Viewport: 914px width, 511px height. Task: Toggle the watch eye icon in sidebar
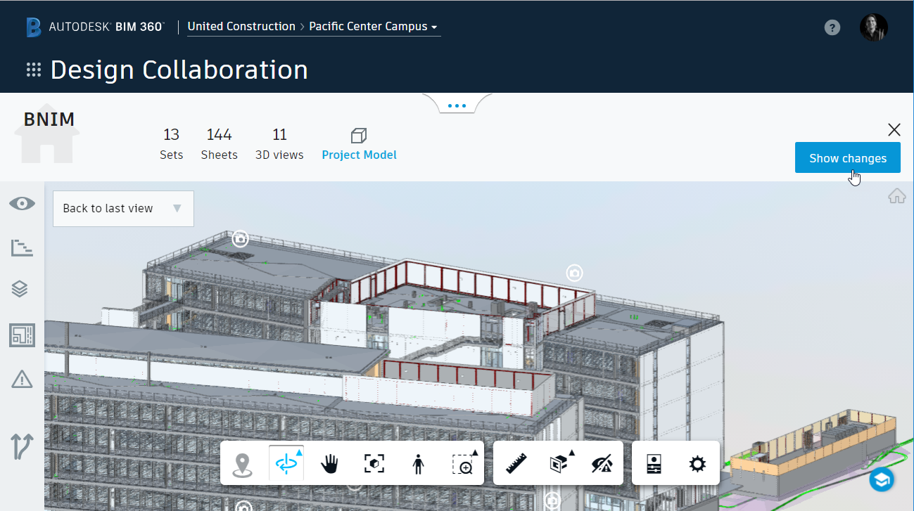[22, 203]
